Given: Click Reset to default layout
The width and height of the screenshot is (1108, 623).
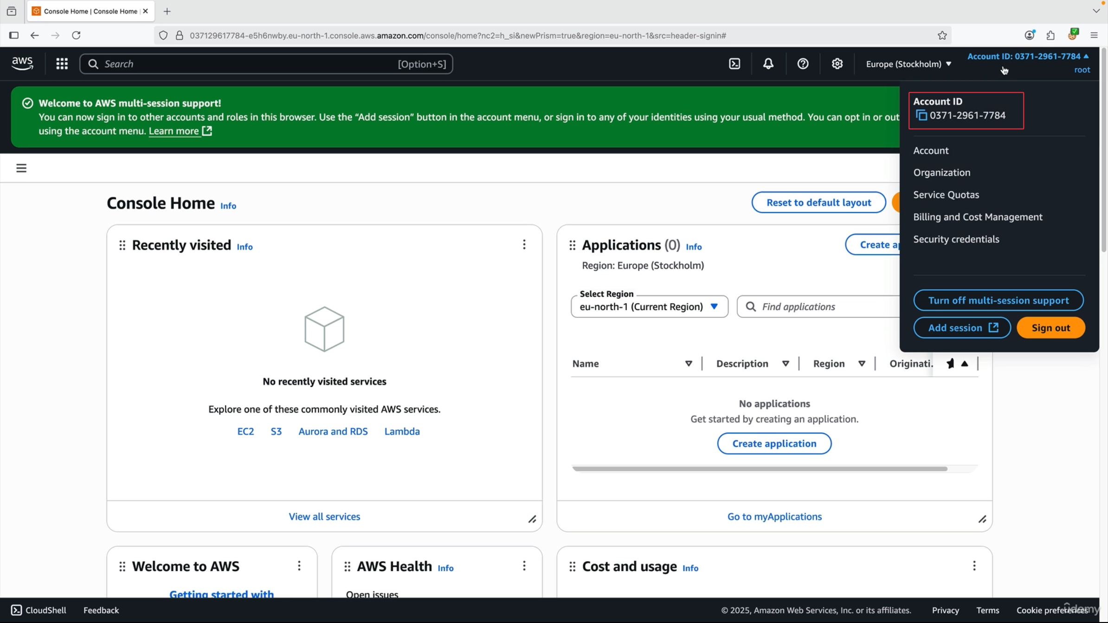Looking at the screenshot, I should 818,202.
